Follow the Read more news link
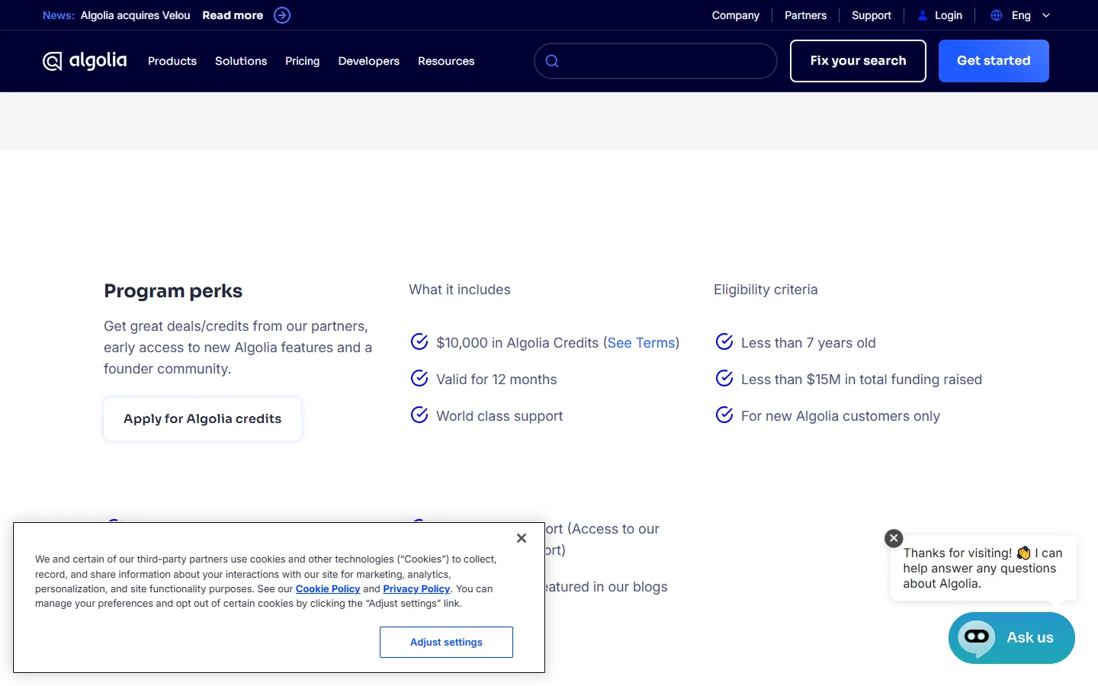1098x686 pixels. click(233, 15)
